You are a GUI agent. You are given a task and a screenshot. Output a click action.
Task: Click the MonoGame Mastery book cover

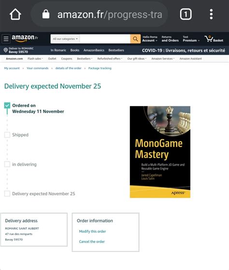[x=160, y=152]
